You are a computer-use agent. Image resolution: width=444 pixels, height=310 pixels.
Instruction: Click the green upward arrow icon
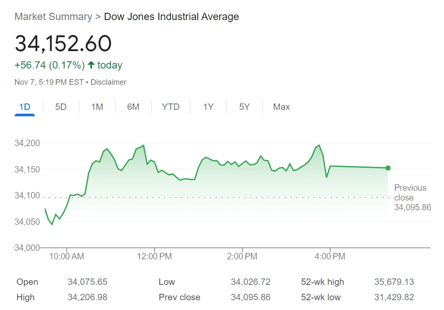(91, 65)
